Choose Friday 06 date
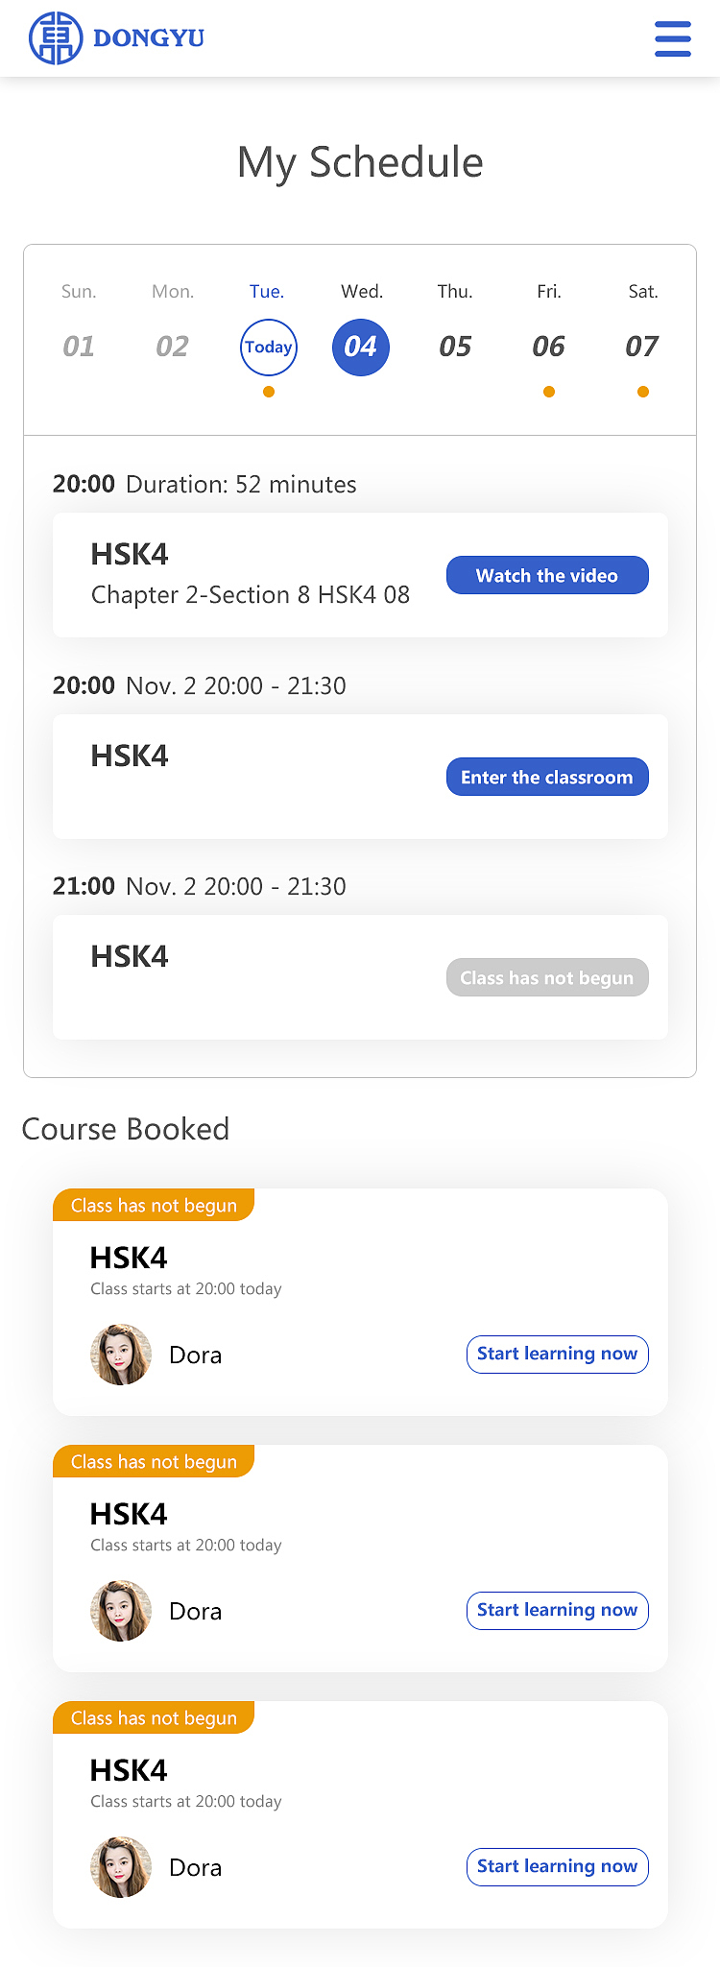The image size is (720, 1967). [548, 347]
